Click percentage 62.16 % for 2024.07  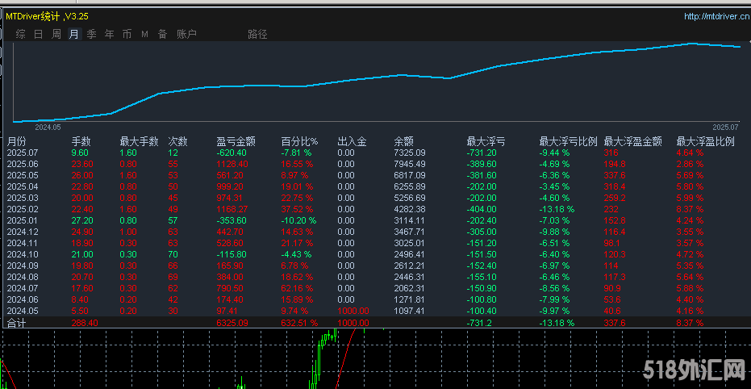pyautogui.click(x=297, y=288)
